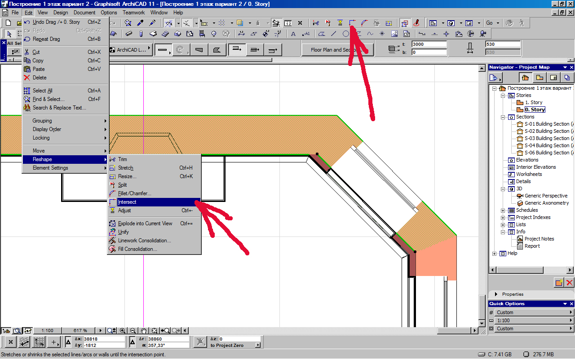Select the Spline curve tool
Viewport: 575px width, 359px height.
tap(370, 34)
